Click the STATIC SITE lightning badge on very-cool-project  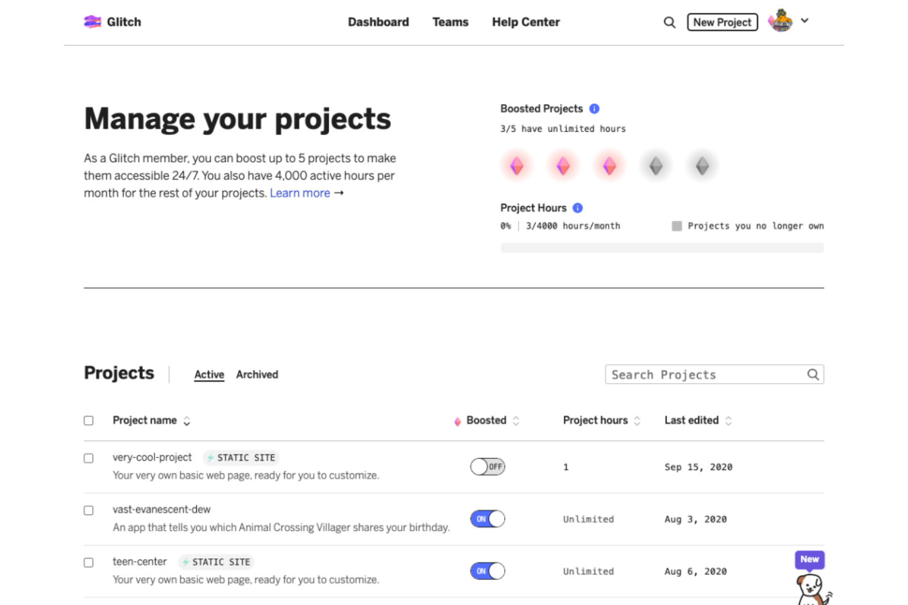(209, 457)
